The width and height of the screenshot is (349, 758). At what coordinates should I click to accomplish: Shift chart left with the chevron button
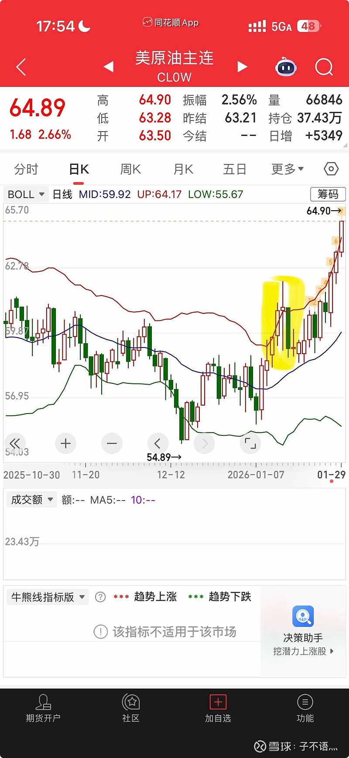click(x=157, y=443)
